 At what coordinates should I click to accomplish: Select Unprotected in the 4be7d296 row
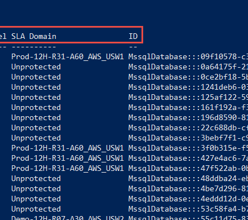tap(36, 188)
